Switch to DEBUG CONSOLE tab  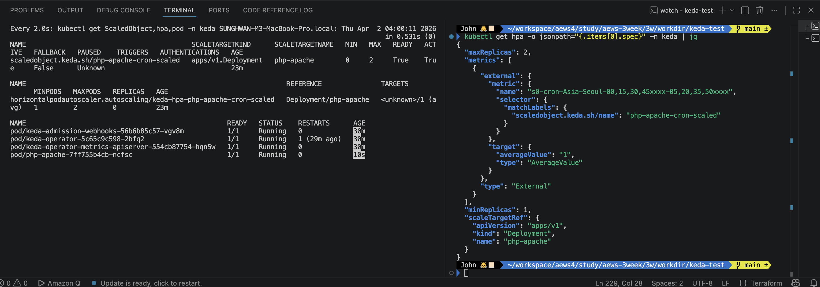(123, 10)
